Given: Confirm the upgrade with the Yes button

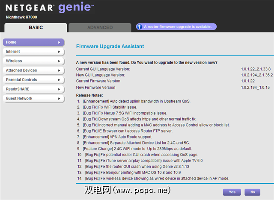Looking at the screenshot, I should pos(232,192).
